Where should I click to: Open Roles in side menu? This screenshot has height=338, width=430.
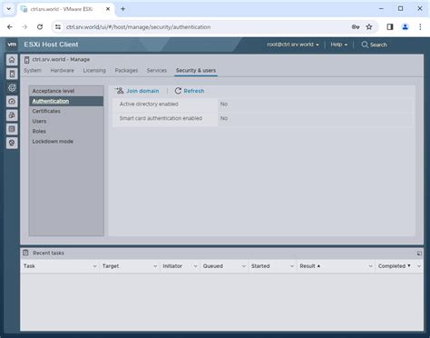coord(66,131)
